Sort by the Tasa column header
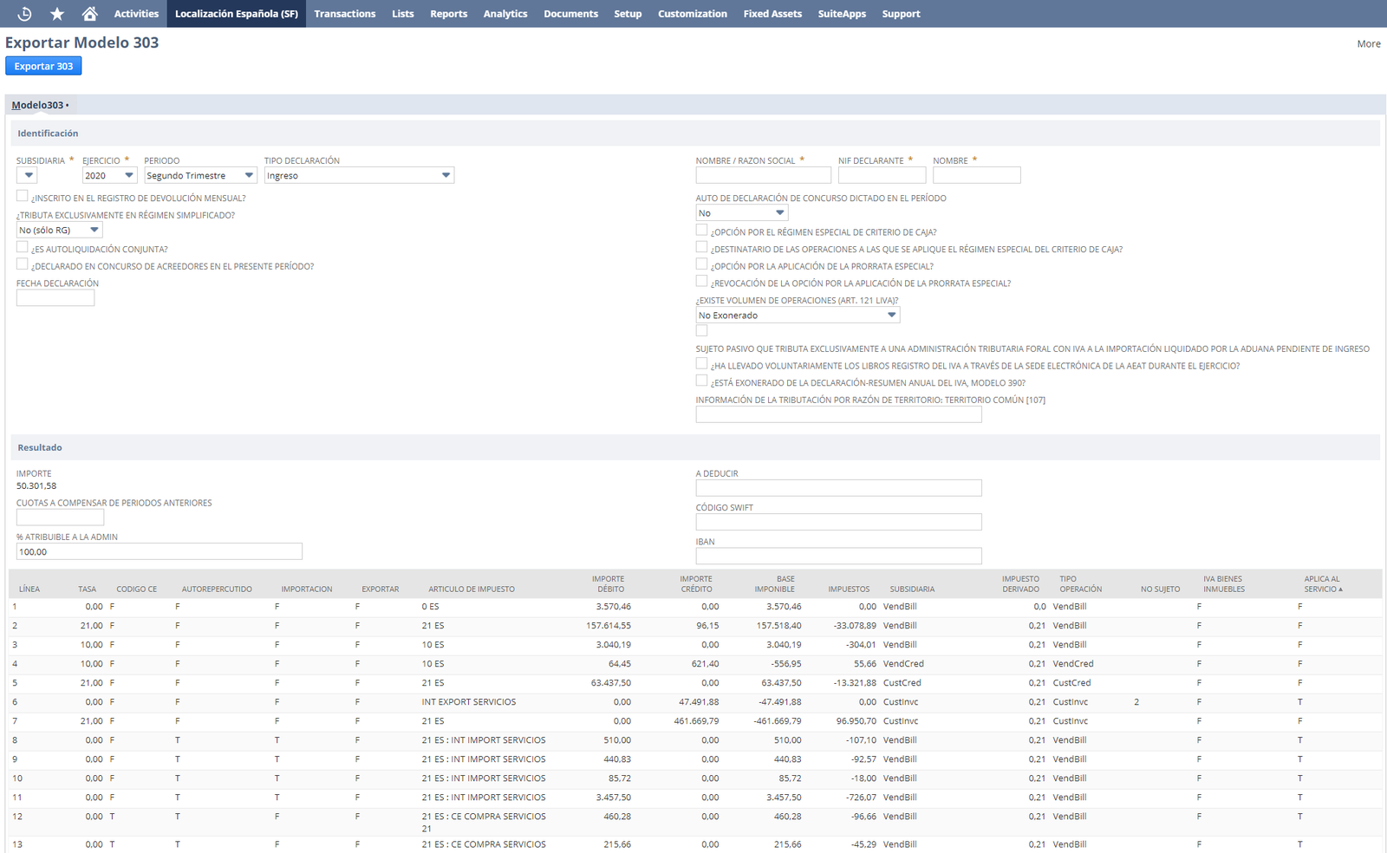The height and width of the screenshot is (853, 1387). coord(87,589)
